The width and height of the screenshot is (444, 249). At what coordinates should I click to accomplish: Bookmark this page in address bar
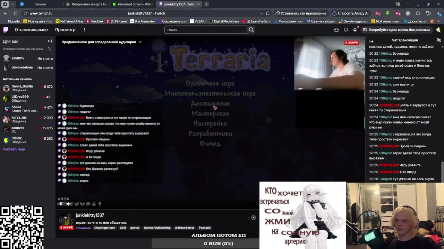(268, 13)
